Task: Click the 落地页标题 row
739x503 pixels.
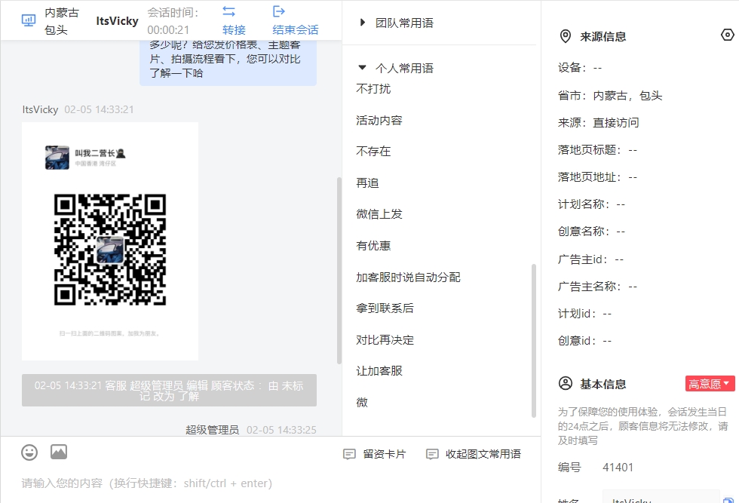Action: (597, 150)
